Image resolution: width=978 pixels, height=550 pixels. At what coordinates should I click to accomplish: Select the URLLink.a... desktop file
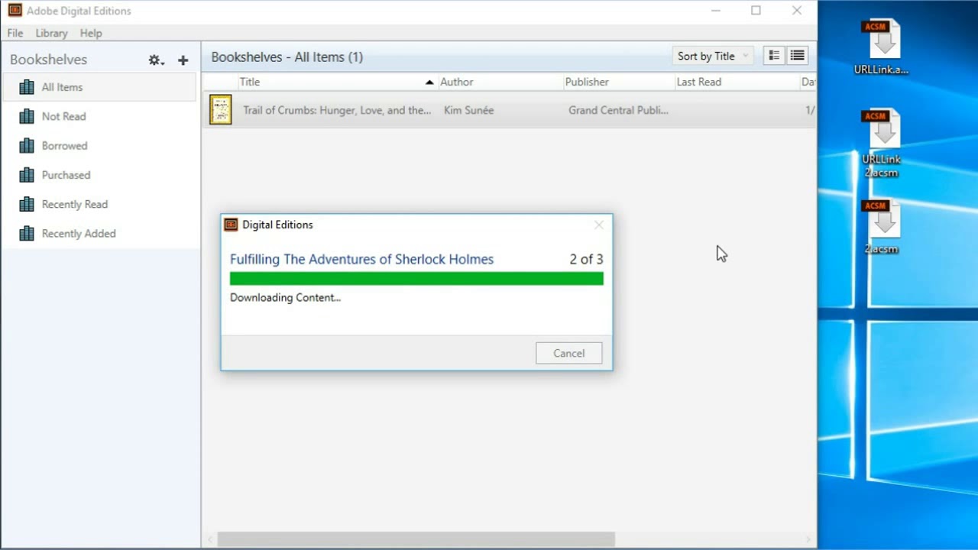881,47
